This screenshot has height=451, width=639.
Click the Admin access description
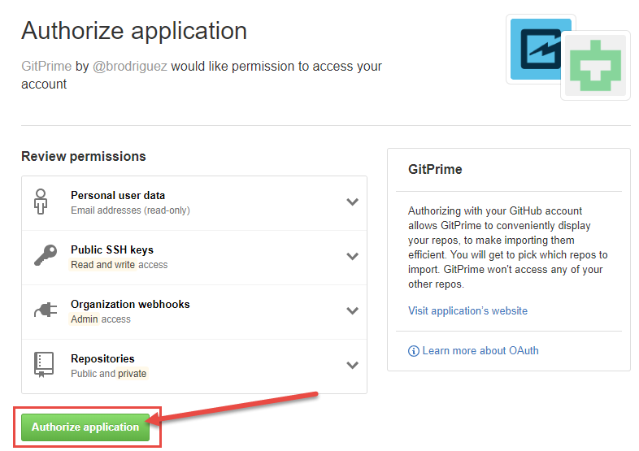[x=101, y=319]
